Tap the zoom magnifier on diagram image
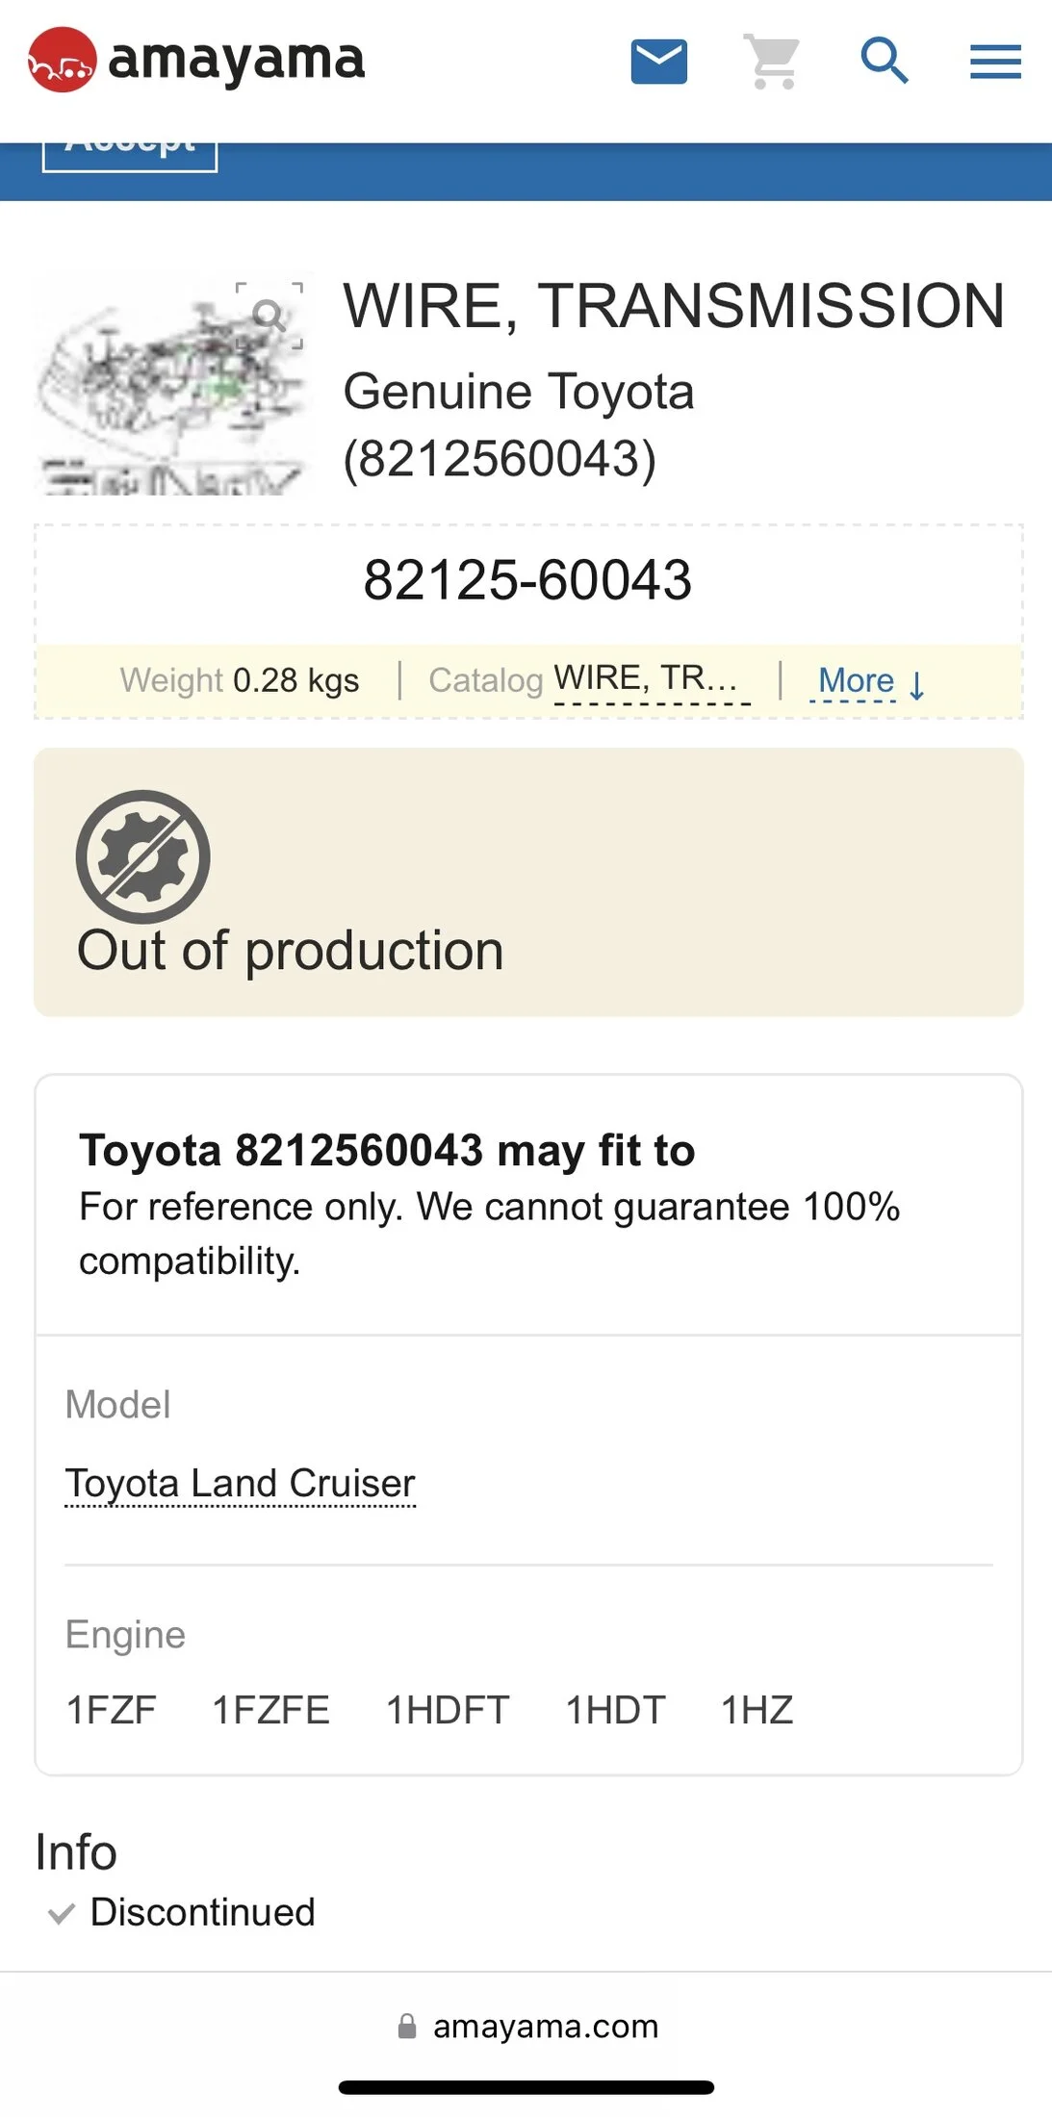The height and width of the screenshot is (2117, 1052). 269,315
